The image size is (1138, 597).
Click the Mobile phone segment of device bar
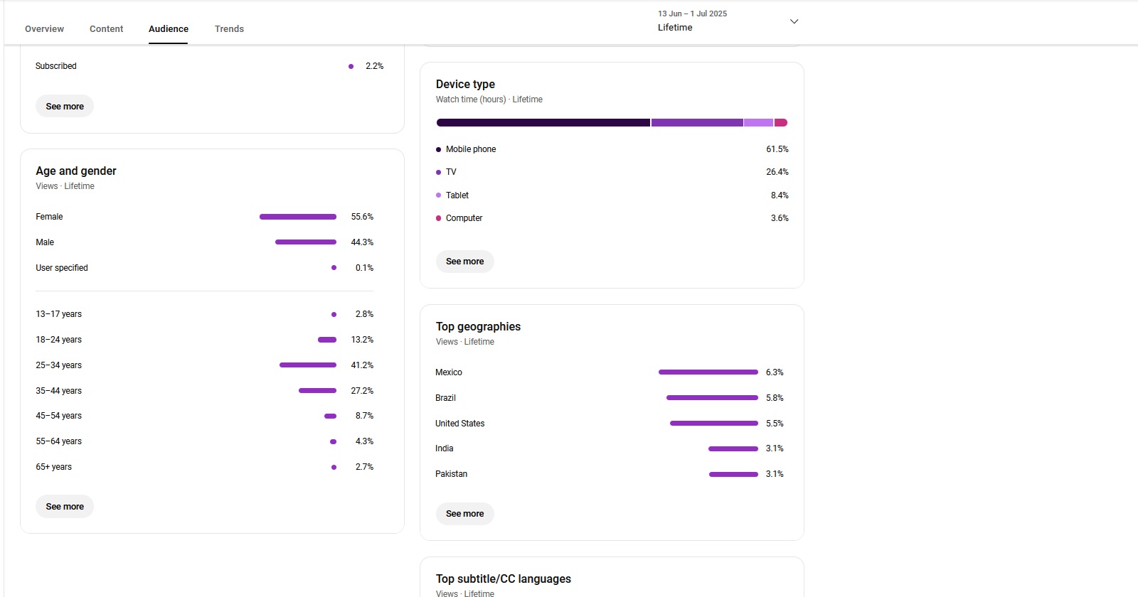[x=543, y=123]
